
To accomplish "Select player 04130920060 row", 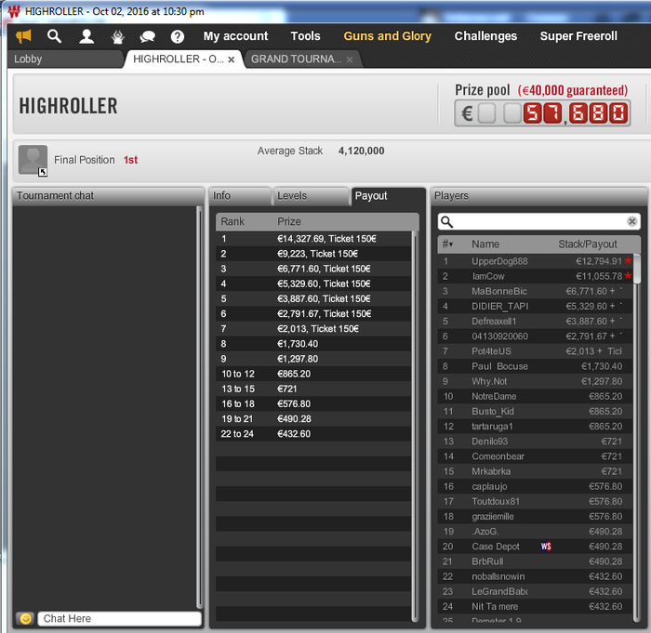I will [x=535, y=336].
